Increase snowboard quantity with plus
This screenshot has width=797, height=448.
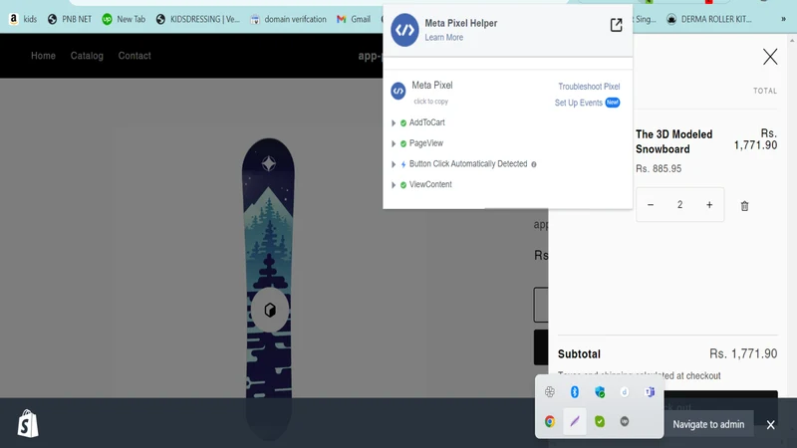pos(709,205)
